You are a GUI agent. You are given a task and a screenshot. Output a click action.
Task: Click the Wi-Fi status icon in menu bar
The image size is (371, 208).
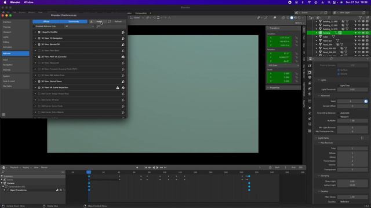[x=309, y=2]
